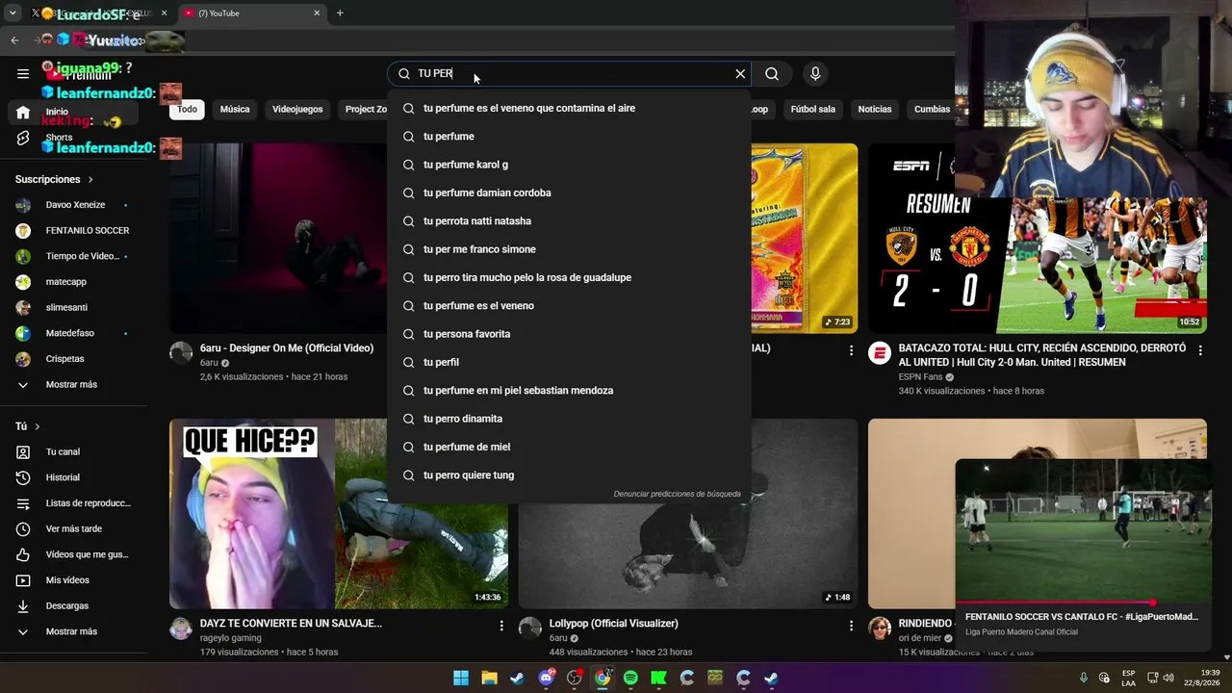Go to Inicio in the sidebar

pos(74,112)
